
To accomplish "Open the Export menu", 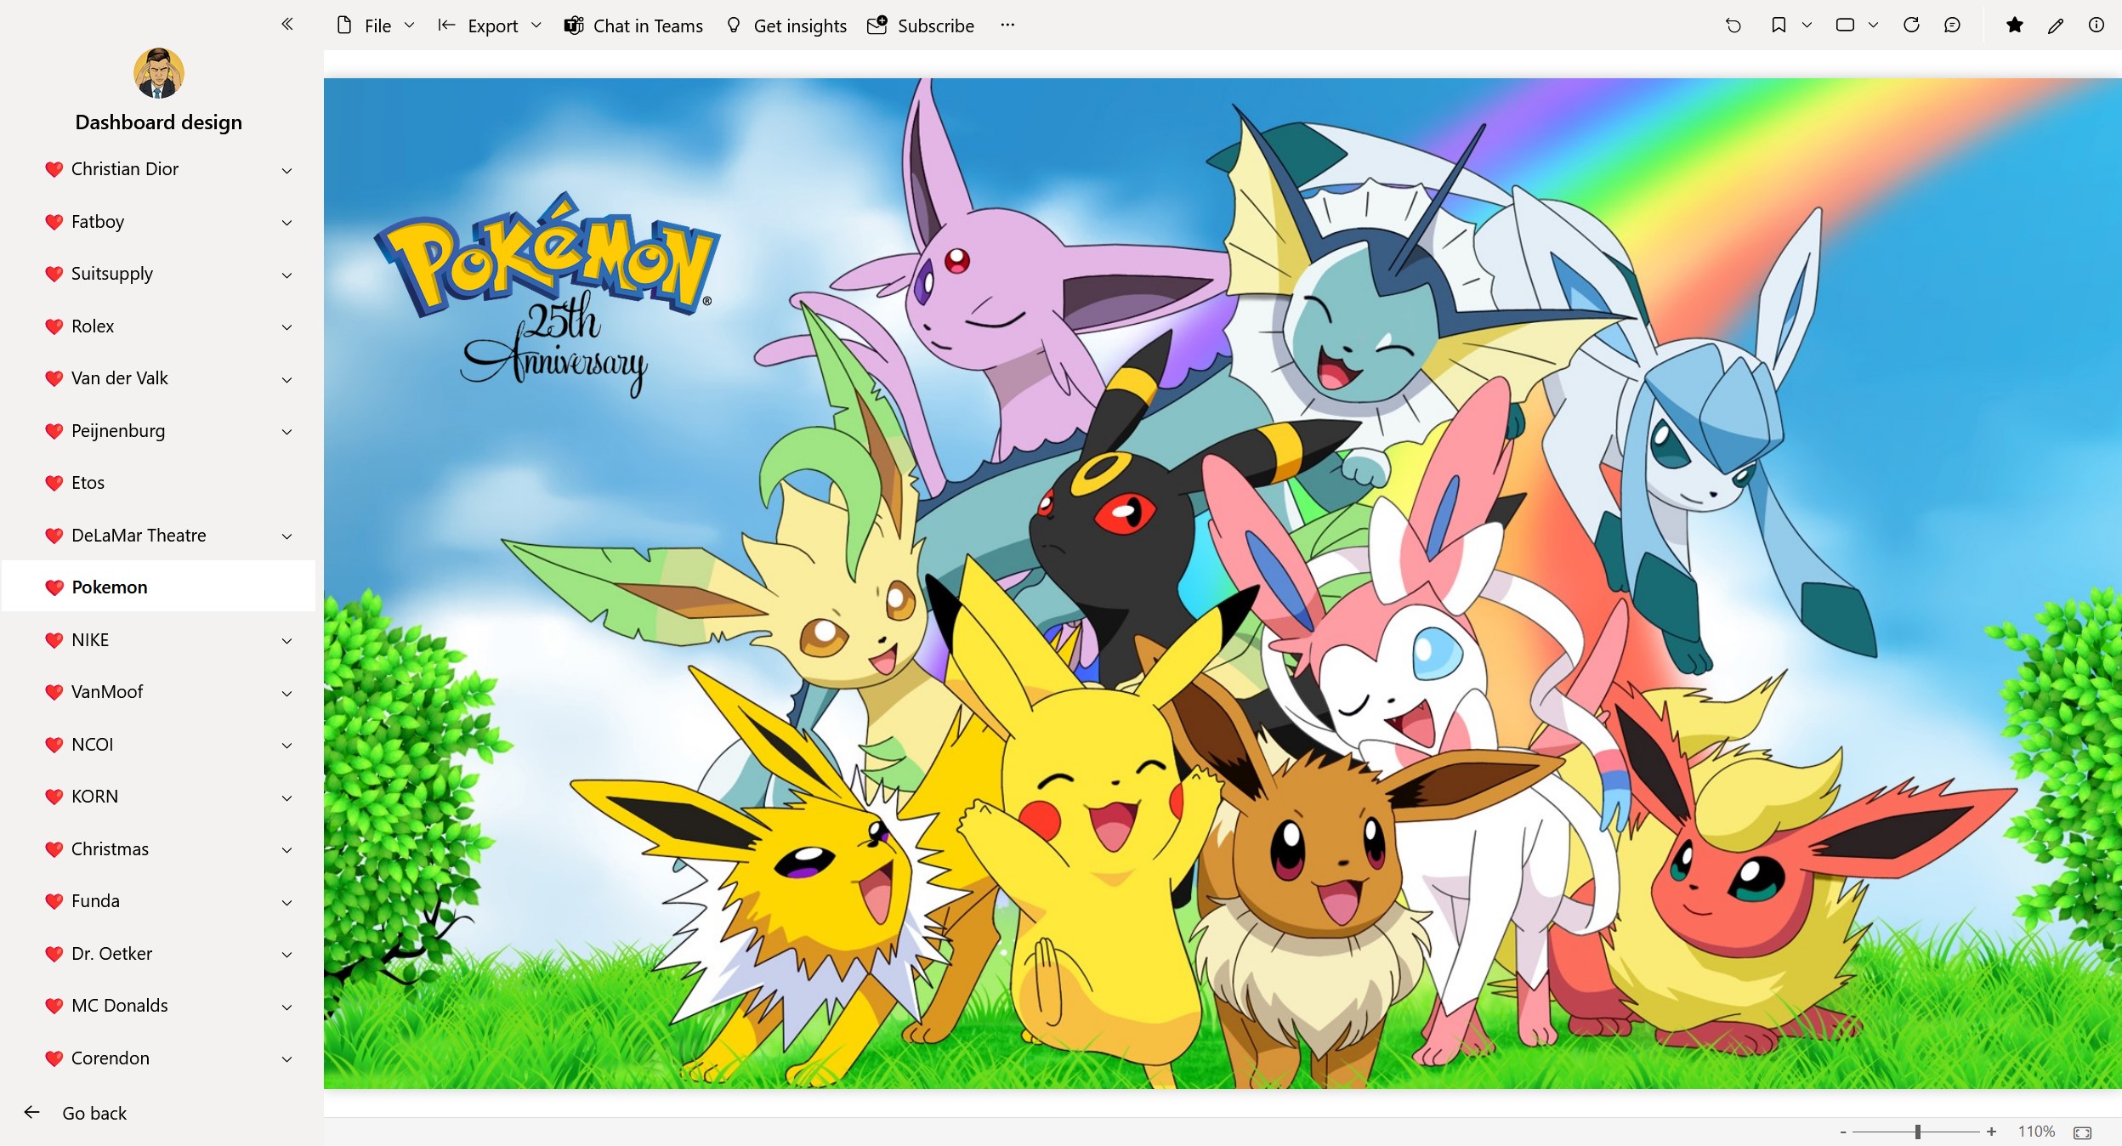I will tap(490, 26).
